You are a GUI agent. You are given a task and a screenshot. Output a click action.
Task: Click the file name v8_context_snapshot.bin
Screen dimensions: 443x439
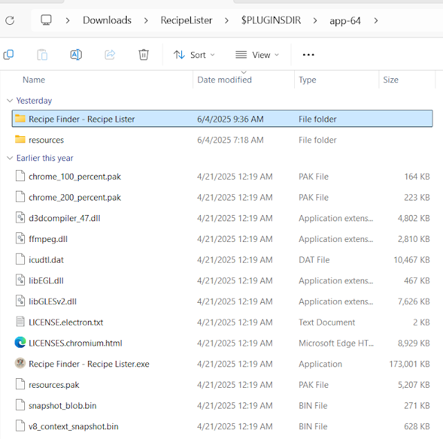[73, 427]
